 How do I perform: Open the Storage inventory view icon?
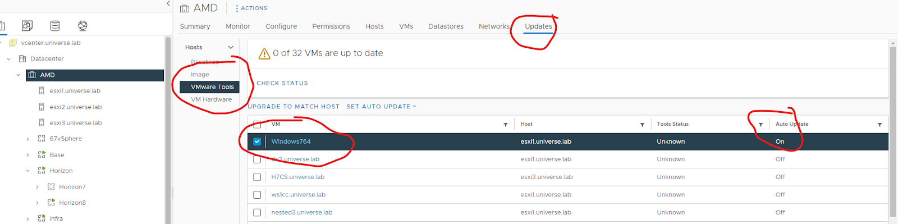coord(55,25)
